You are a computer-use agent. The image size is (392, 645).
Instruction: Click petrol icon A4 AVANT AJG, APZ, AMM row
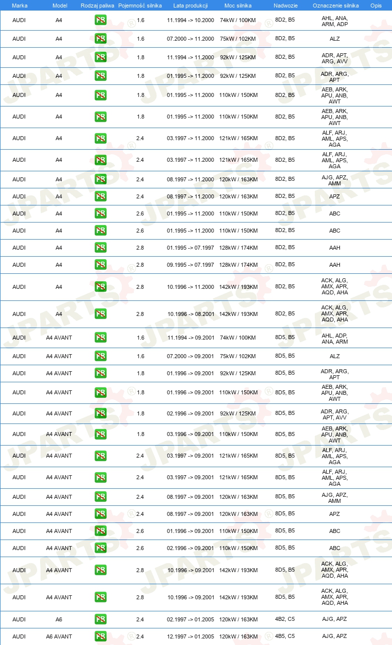point(100,496)
